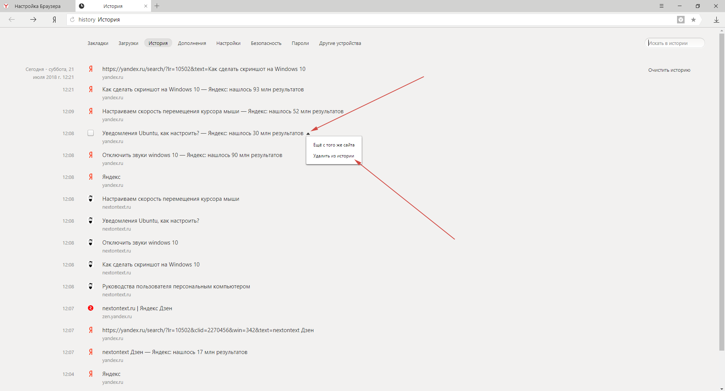This screenshot has height=391, width=725.
Task: Open the Безопасность section
Action: [266, 43]
